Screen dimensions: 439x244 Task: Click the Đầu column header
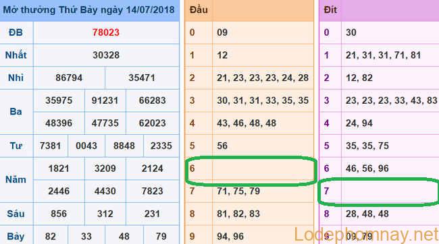(x=199, y=10)
